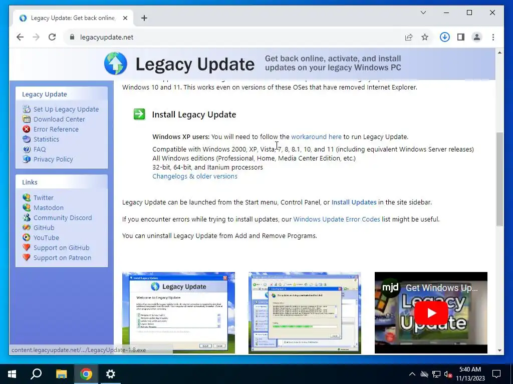
Task: Open Windows Update Error Codes link
Action: tap(336, 219)
